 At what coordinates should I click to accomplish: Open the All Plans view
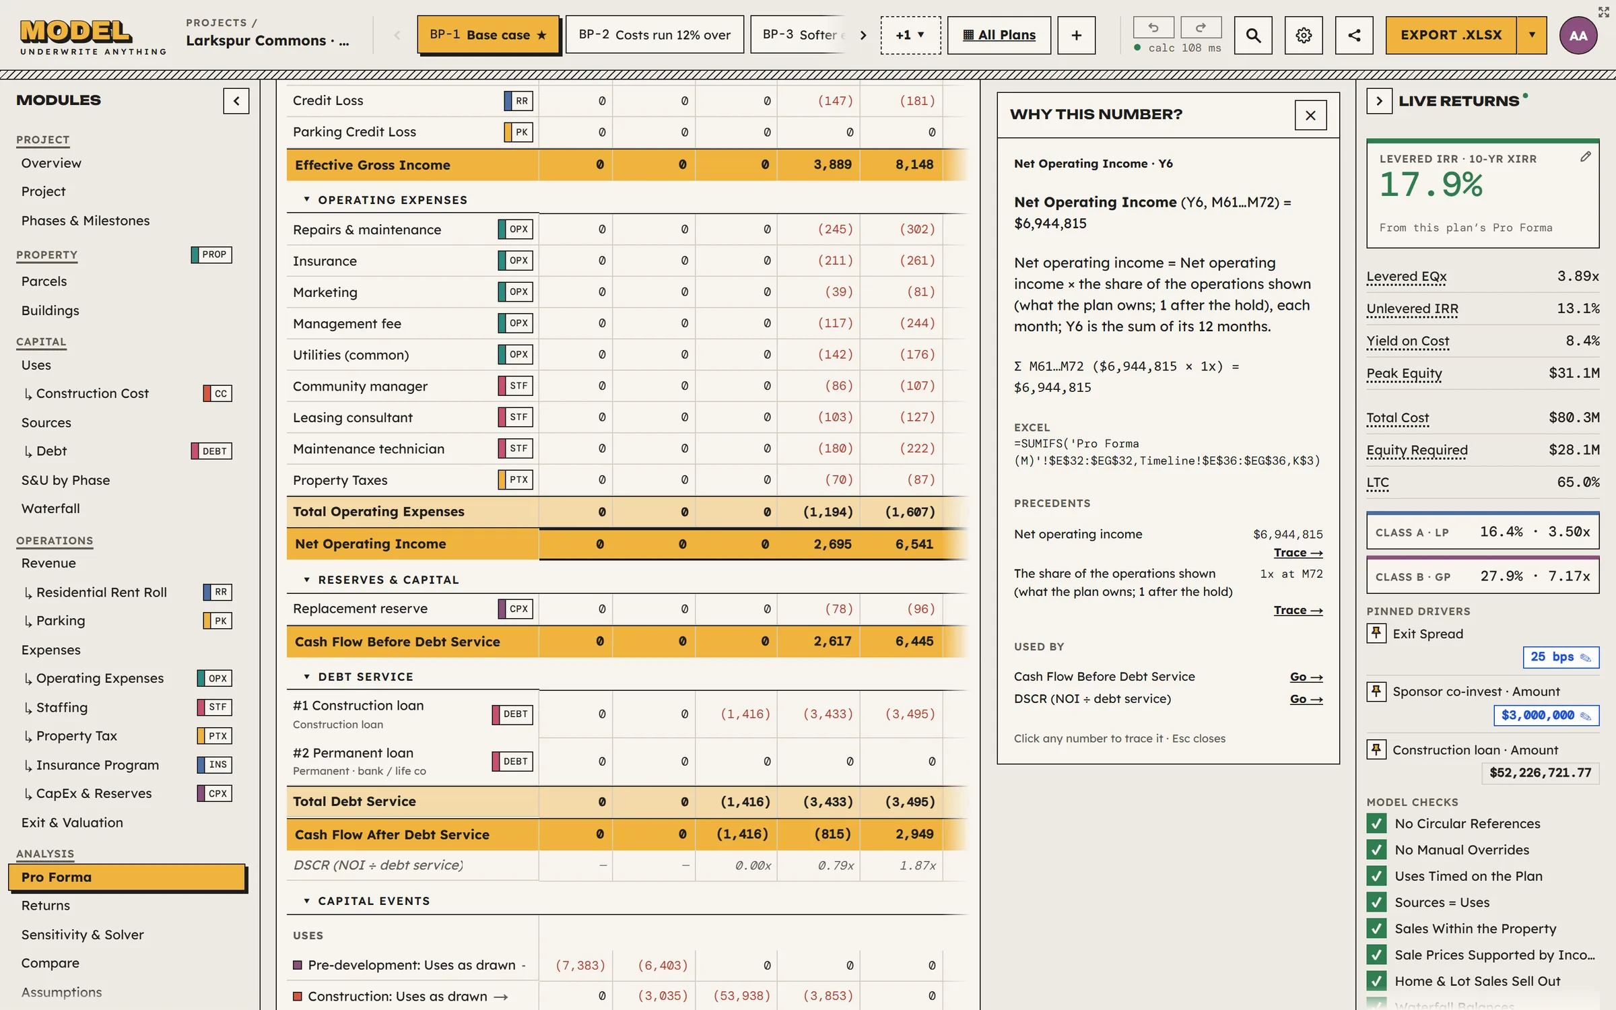click(999, 35)
